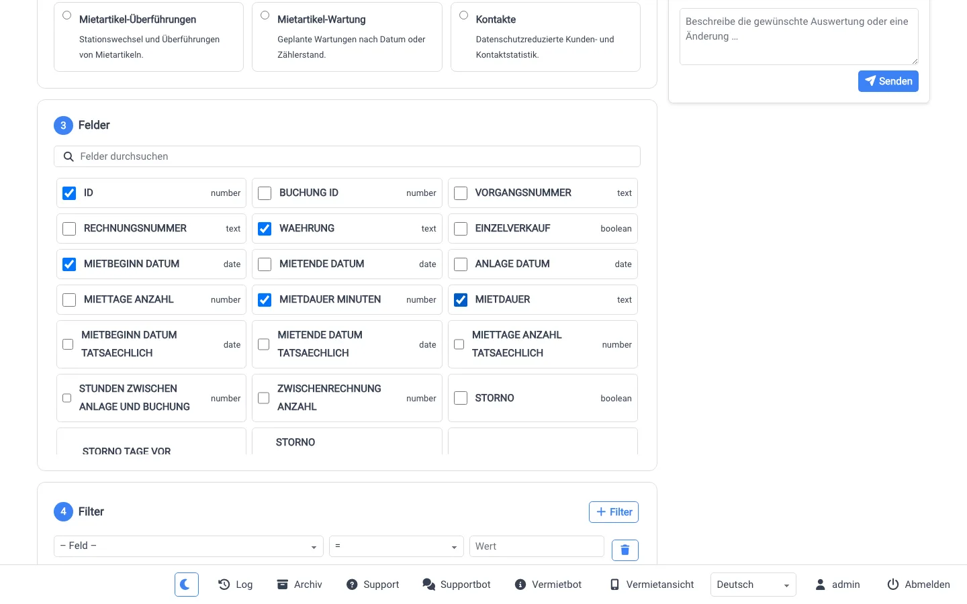Add a new filter with Filter button
967x604 pixels.
614,512
